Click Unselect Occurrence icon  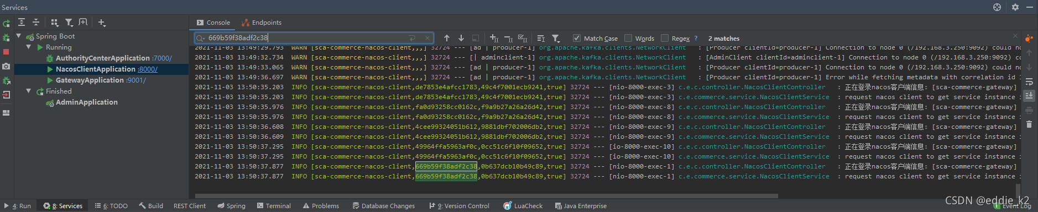[x=508, y=38]
